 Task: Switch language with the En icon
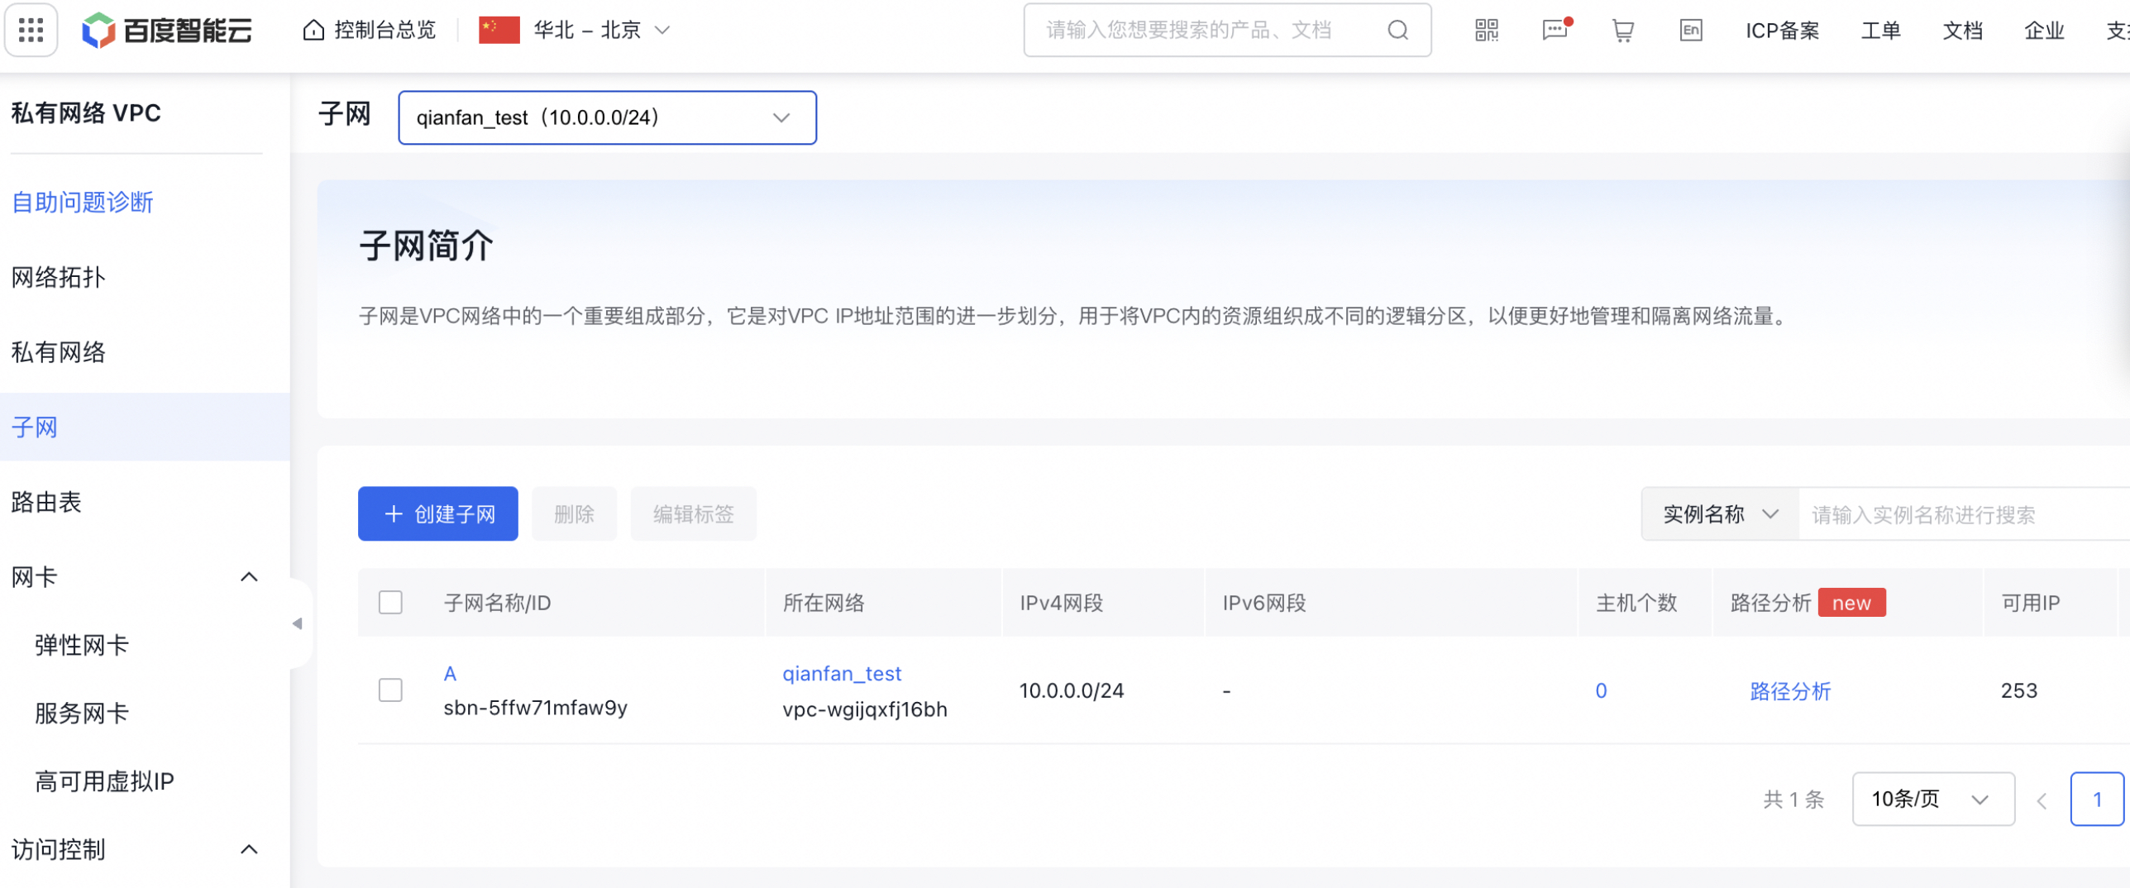pos(1690,31)
